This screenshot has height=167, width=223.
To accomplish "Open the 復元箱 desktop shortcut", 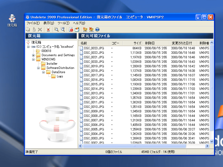I will pos(12,21).
